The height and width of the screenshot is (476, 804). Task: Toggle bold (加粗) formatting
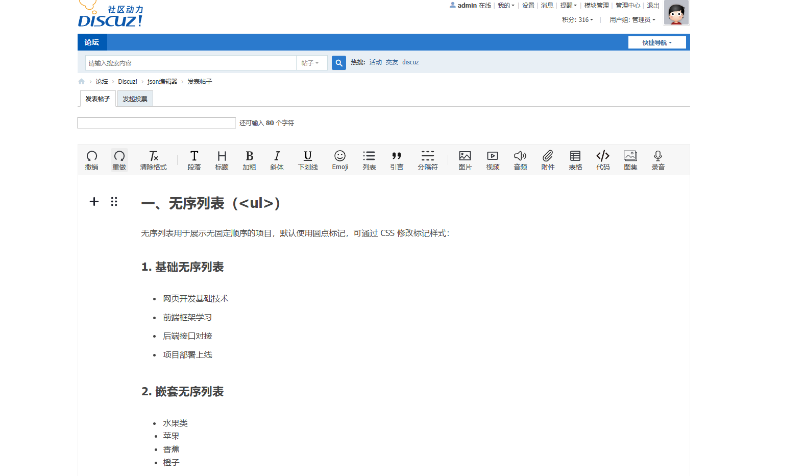pos(249,160)
